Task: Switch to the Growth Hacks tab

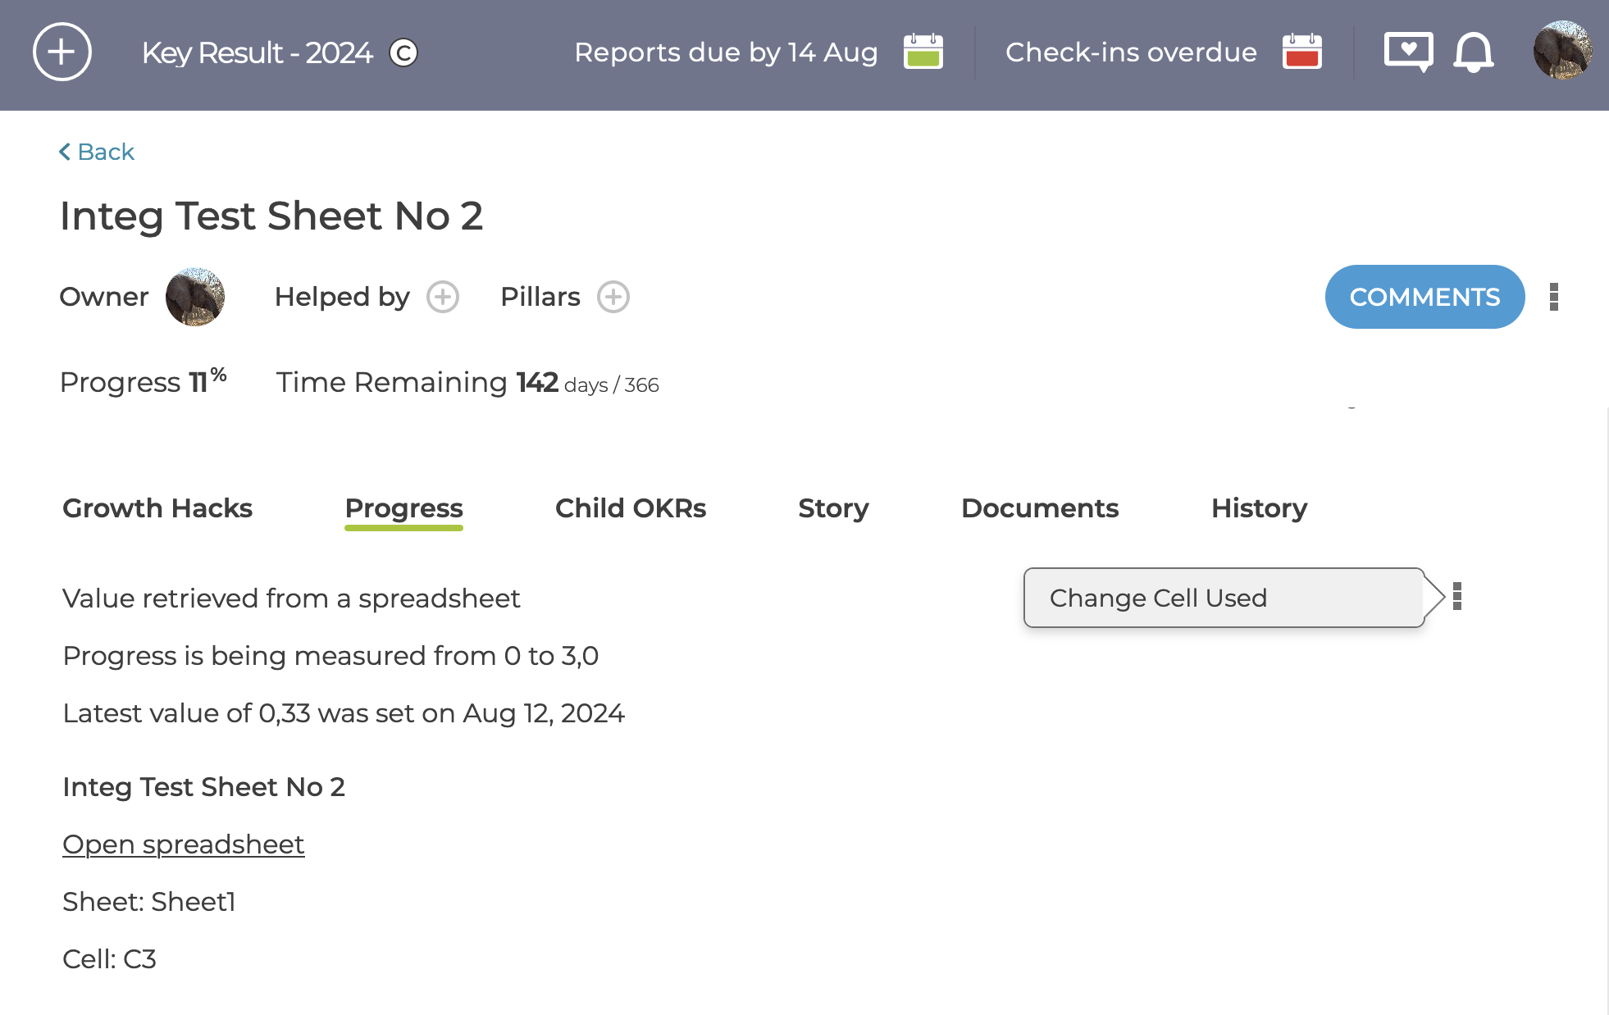Action: pyautogui.click(x=157, y=508)
